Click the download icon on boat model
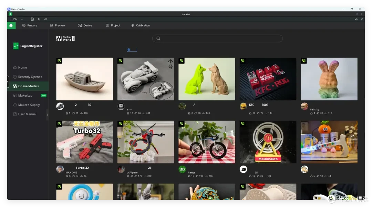Viewport: 372px width, 207px height. click(x=81, y=113)
